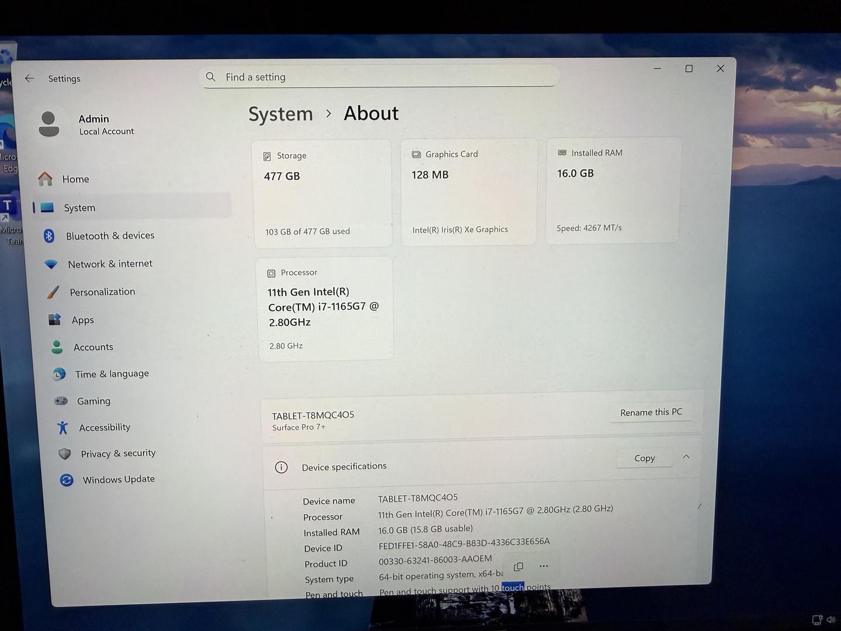Select the Apps category
Image resolution: width=841 pixels, height=631 pixels.
pyautogui.click(x=82, y=320)
